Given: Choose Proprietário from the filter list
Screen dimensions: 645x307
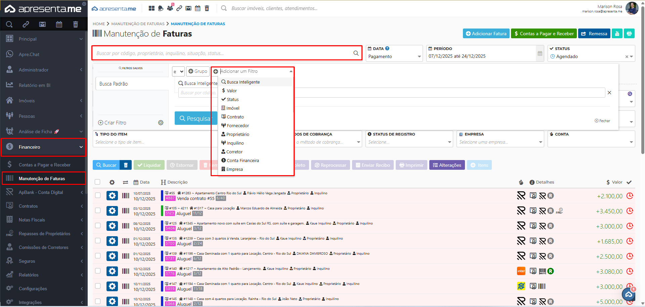Looking at the screenshot, I should click(238, 134).
